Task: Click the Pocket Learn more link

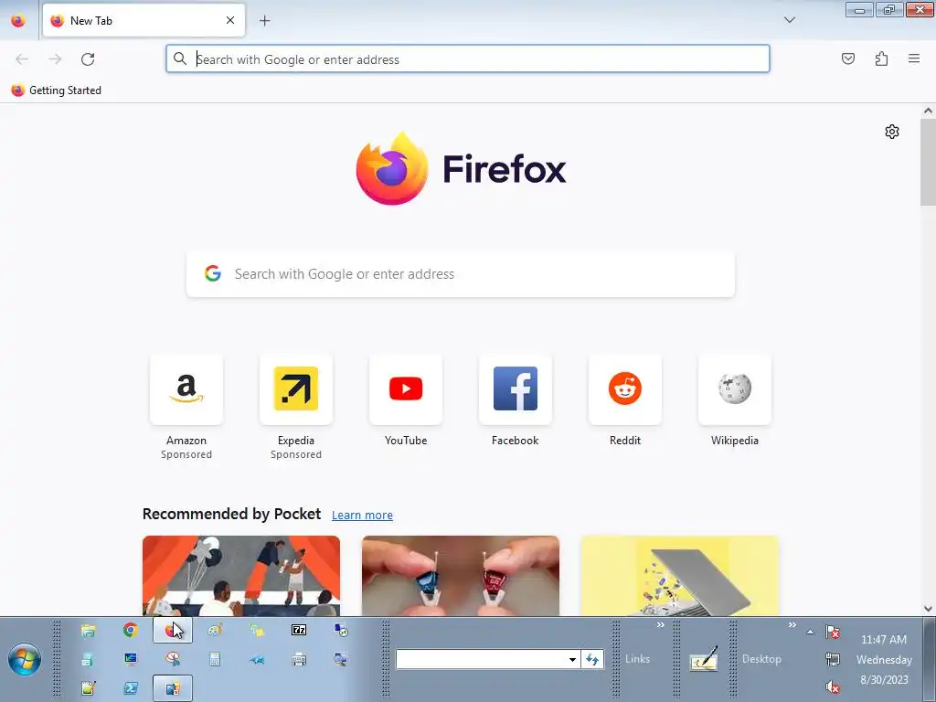Action: [x=362, y=516]
